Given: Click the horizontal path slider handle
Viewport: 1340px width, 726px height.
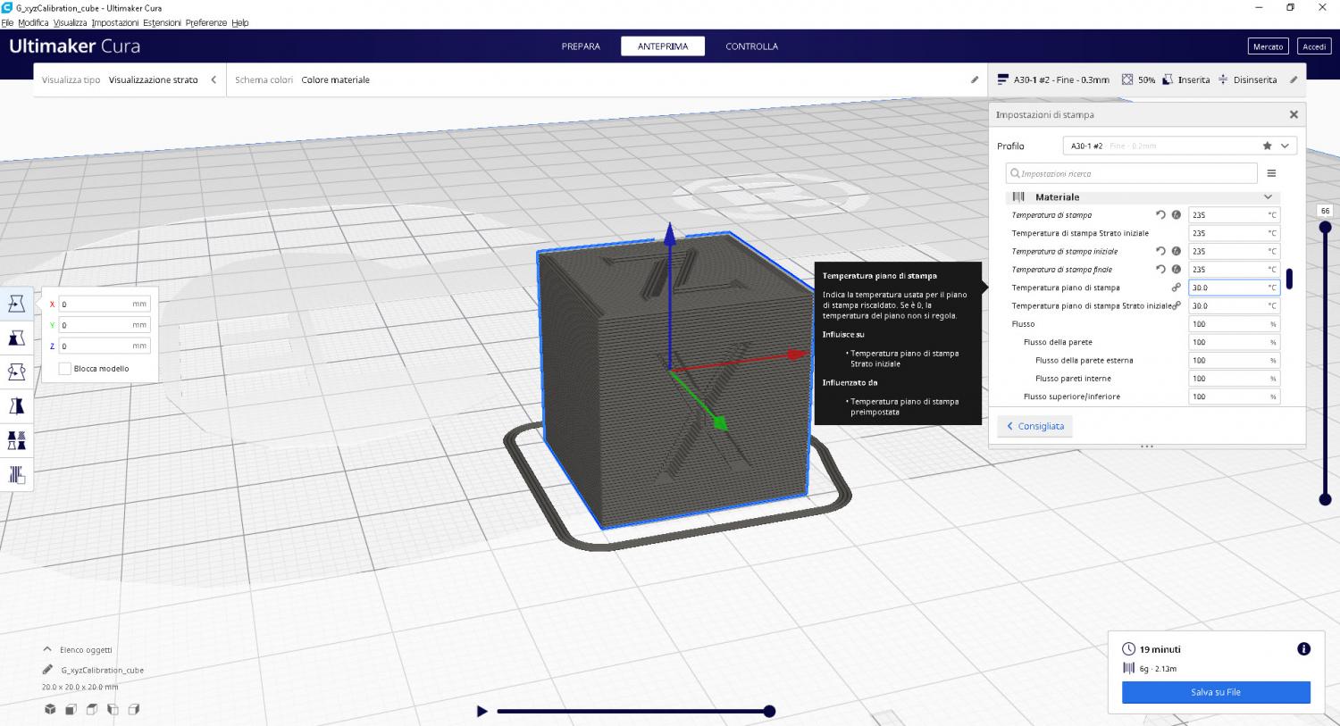Looking at the screenshot, I should click(x=769, y=712).
